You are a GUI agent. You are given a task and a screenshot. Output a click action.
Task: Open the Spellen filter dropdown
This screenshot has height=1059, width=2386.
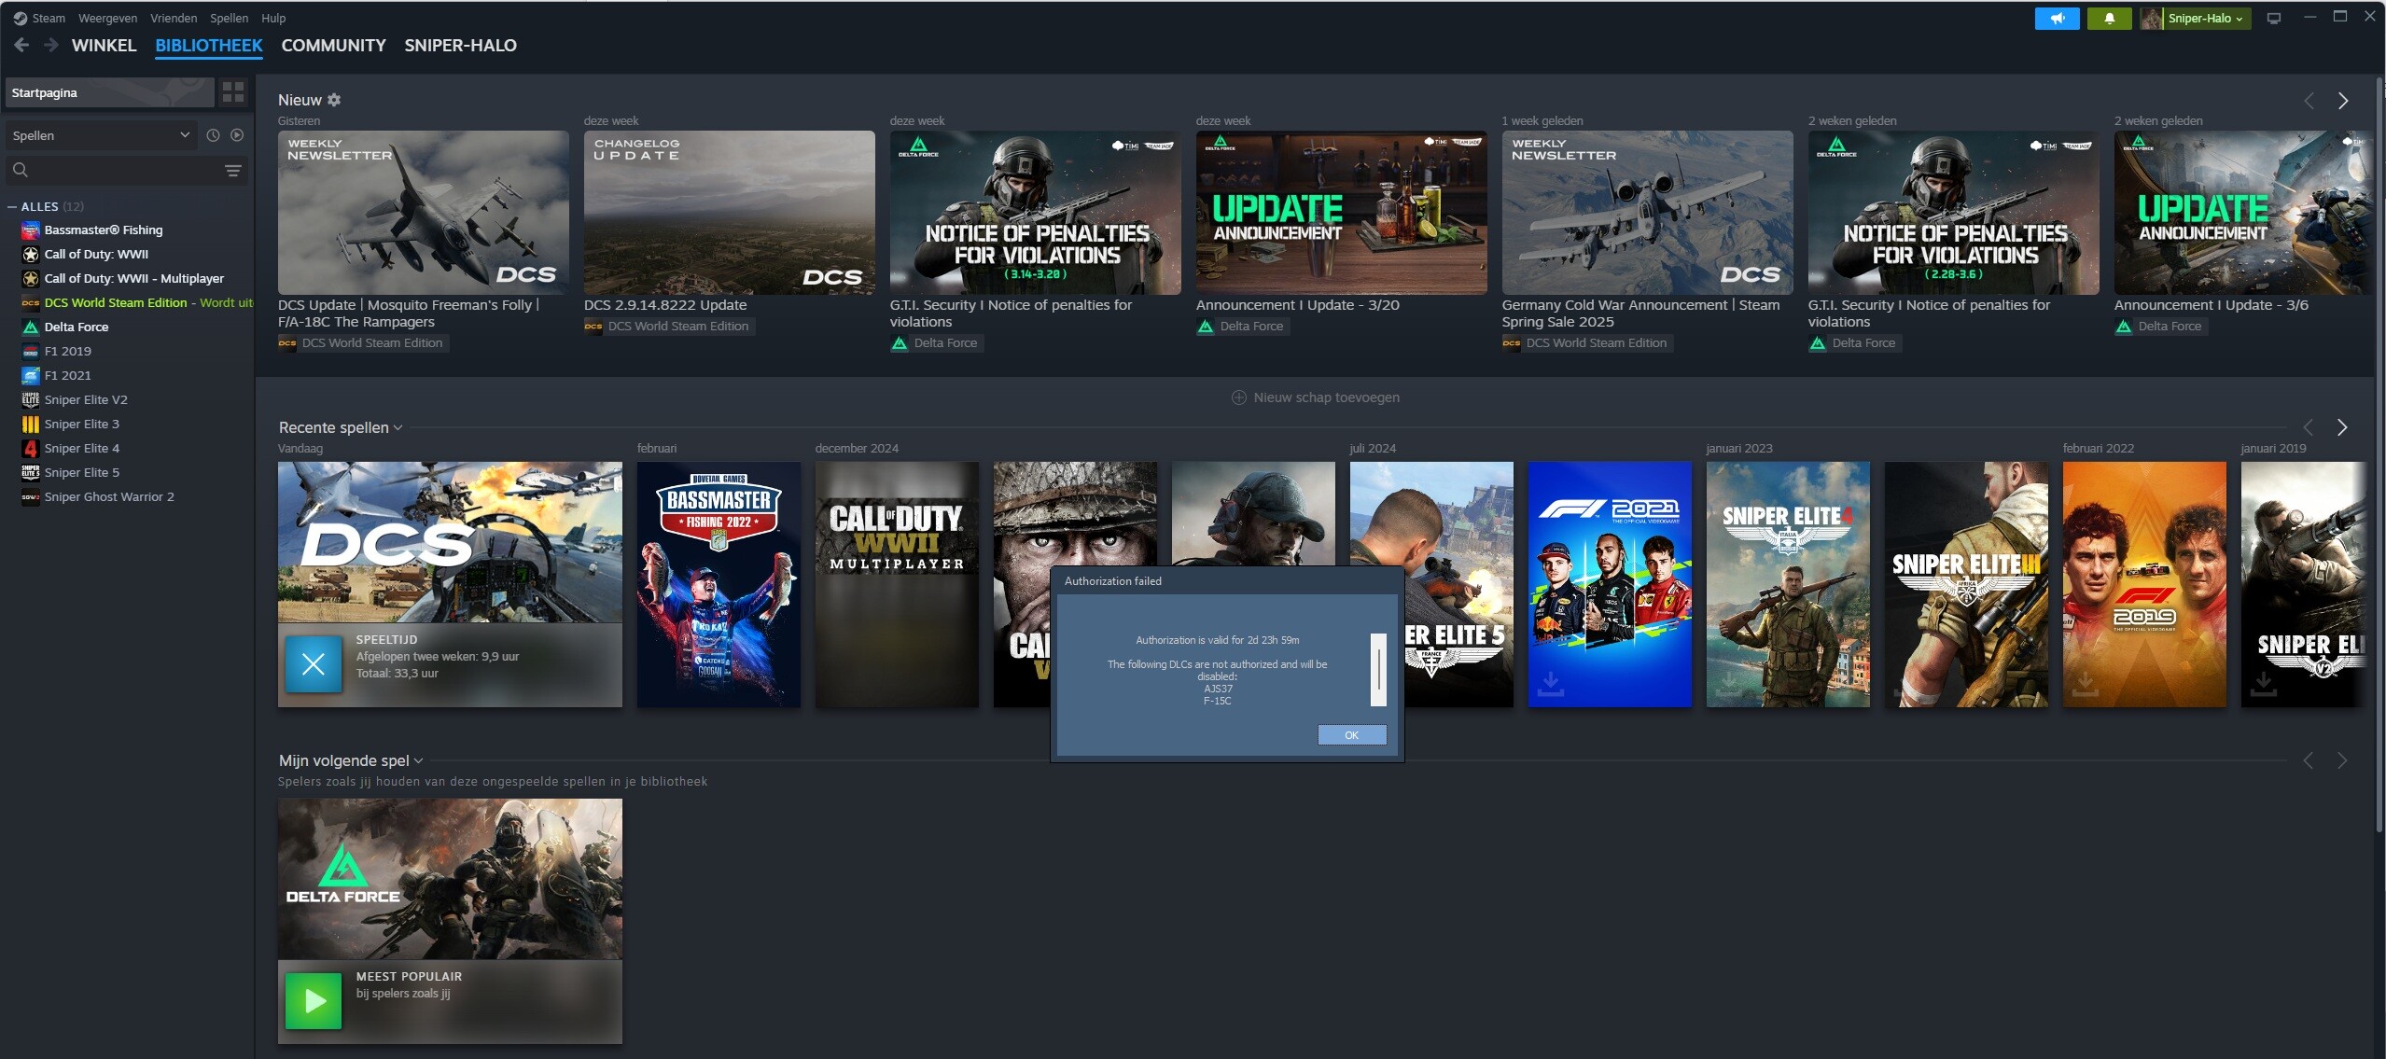coord(101,135)
